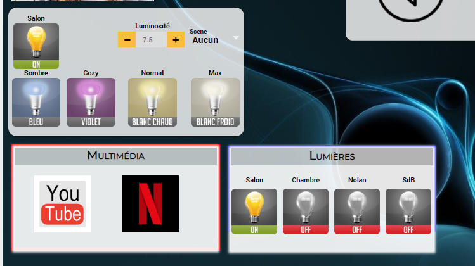This screenshot has height=266, width=475.
Task: Click the Cozy label text
Action: click(x=91, y=73)
